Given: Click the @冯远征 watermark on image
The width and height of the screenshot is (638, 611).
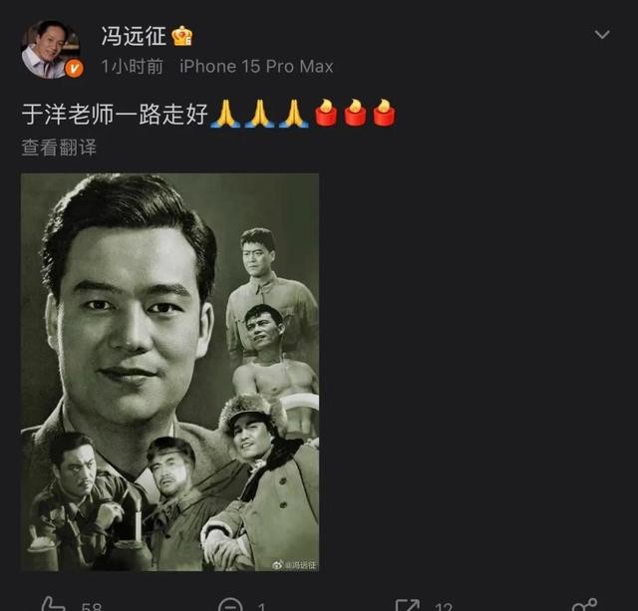Looking at the screenshot, I should 295,564.
